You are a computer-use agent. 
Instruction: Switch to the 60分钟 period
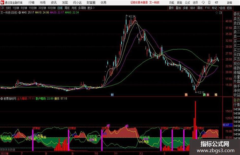52,8
